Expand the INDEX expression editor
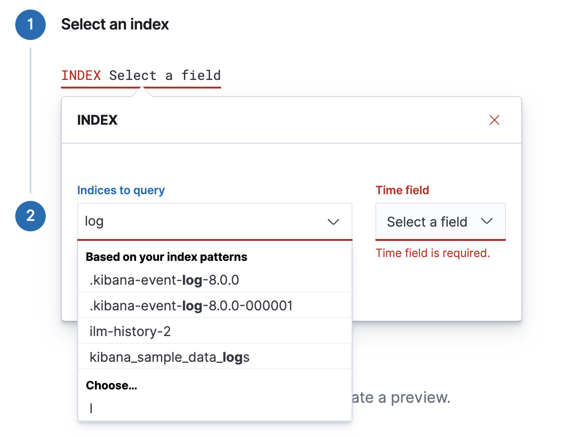 (141, 75)
